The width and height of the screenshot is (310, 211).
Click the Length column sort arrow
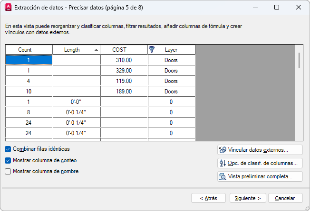click(97, 50)
